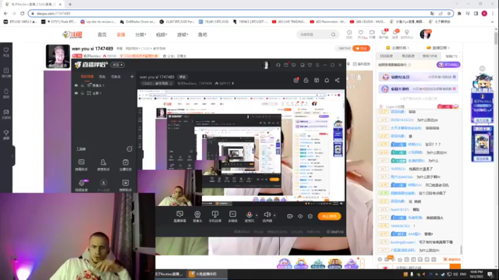Lock the 摄像头 1 source layer

[82, 85]
